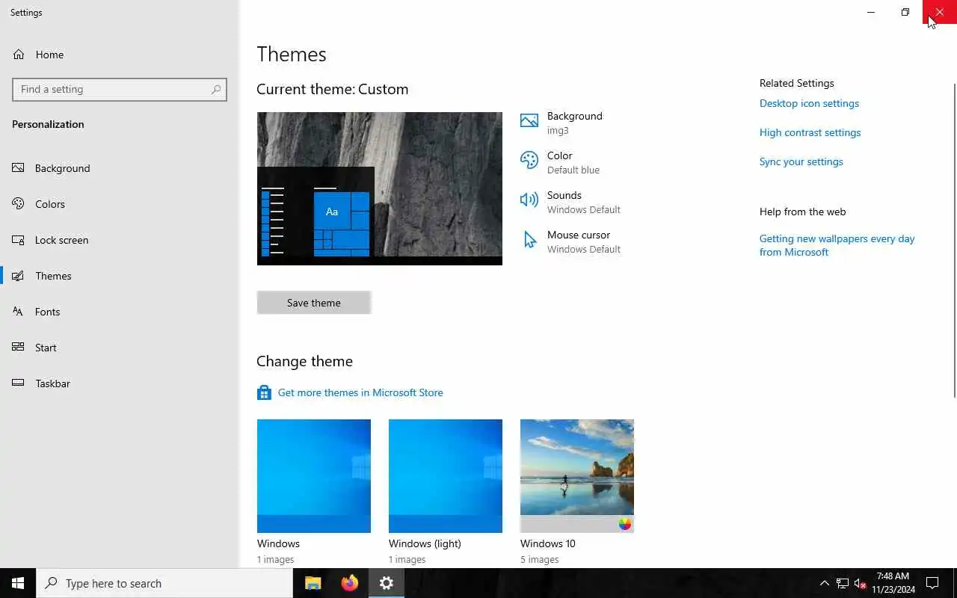Screen dimensions: 957x598
Task: Select the Lock screen icon in sidebar
Action: (19, 240)
